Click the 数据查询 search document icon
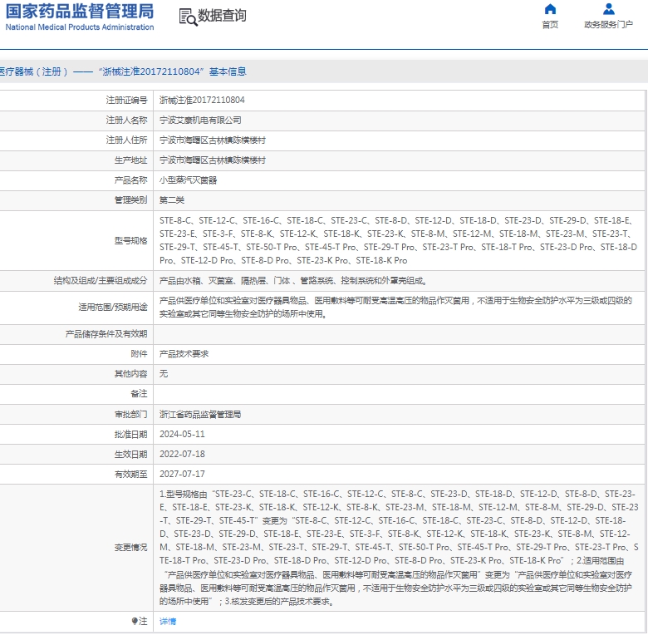 pos(188,17)
